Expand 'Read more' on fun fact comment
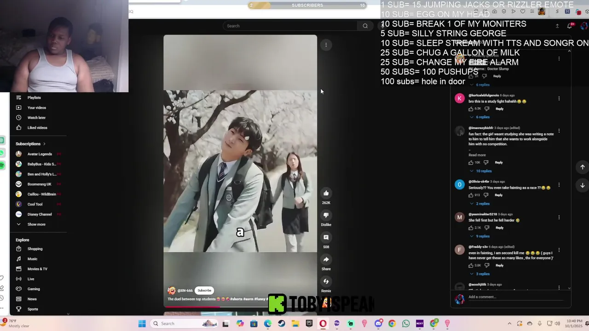The image size is (589, 331). click(477, 155)
